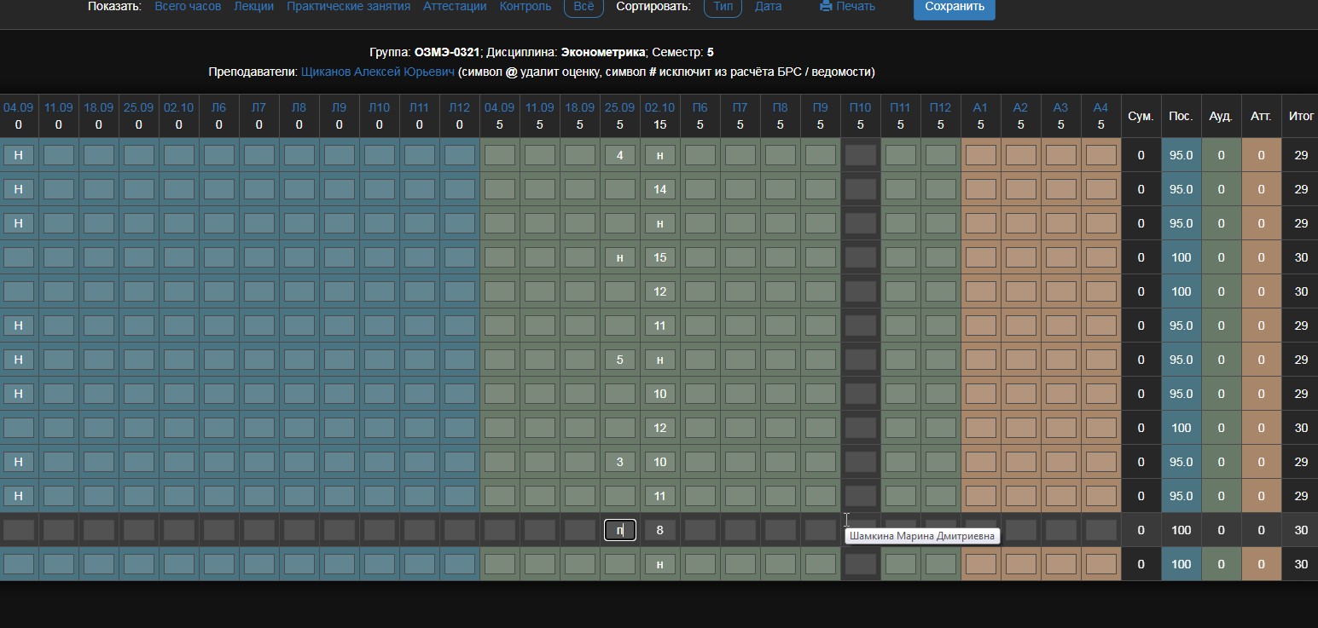1318x628 pixels.
Task: Open the Контроль filter
Action: [x=525, y=6]
